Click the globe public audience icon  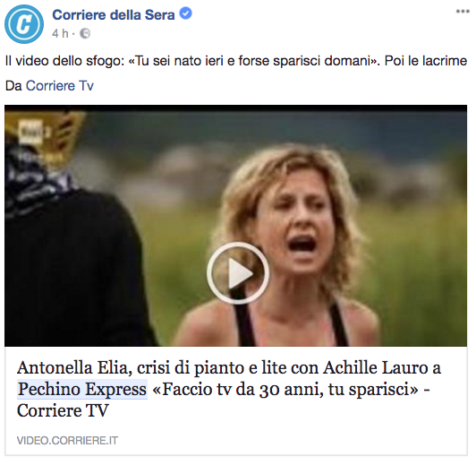(85, 33)
